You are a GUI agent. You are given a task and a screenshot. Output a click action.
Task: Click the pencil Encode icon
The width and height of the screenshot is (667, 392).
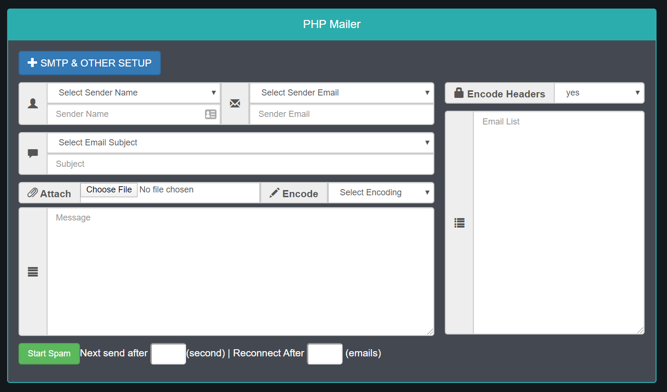275,193
